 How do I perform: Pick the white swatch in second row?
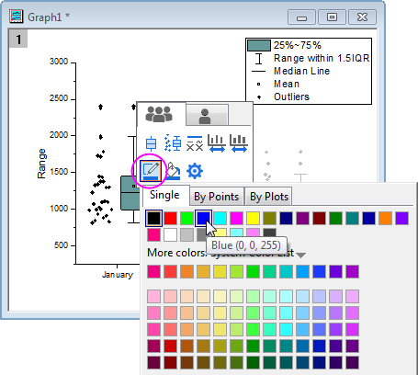pyautogui.click(x=170, y=234)
